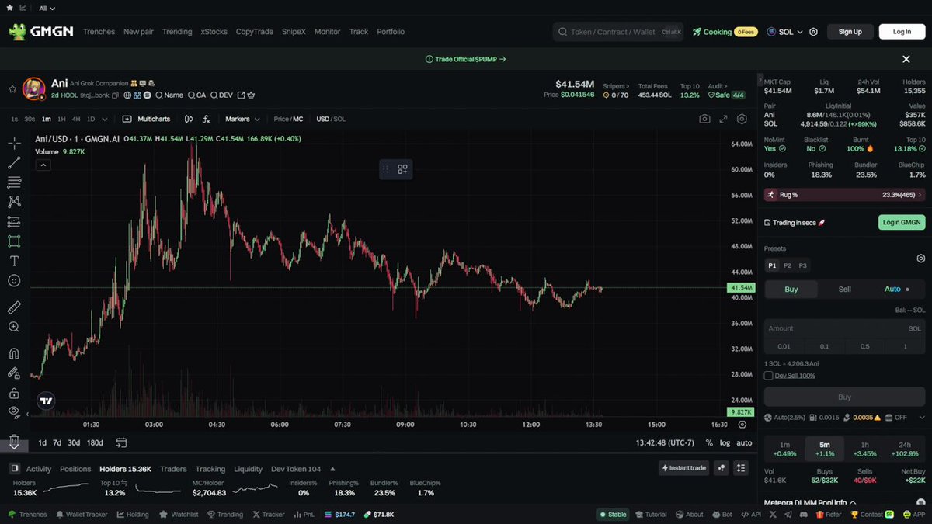Open the chart indicators fx menu
The height and width of the screenshot is (524, 932).
[x=207, y=119]
